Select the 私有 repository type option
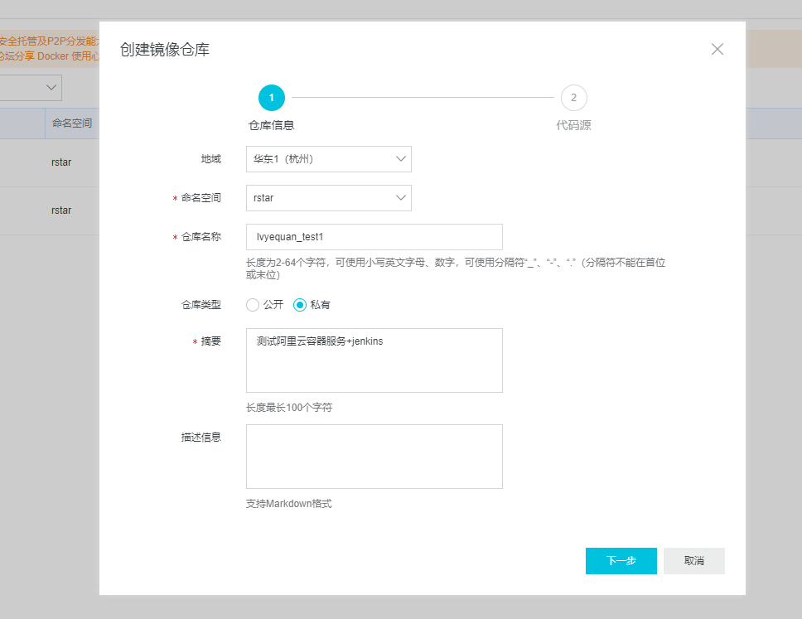802x619 pixels. [299, 305]
